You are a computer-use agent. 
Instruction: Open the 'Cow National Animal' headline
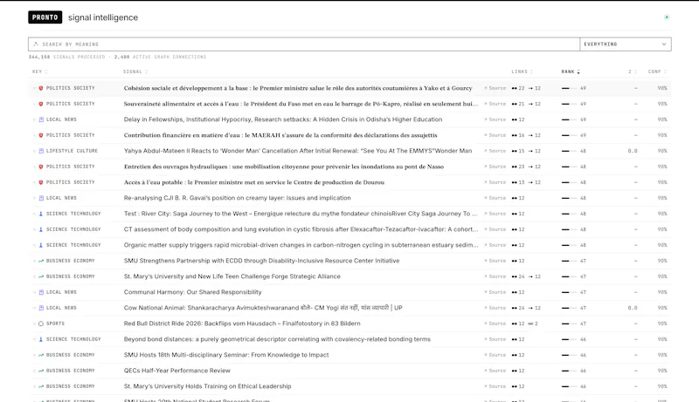click(263, 308)
